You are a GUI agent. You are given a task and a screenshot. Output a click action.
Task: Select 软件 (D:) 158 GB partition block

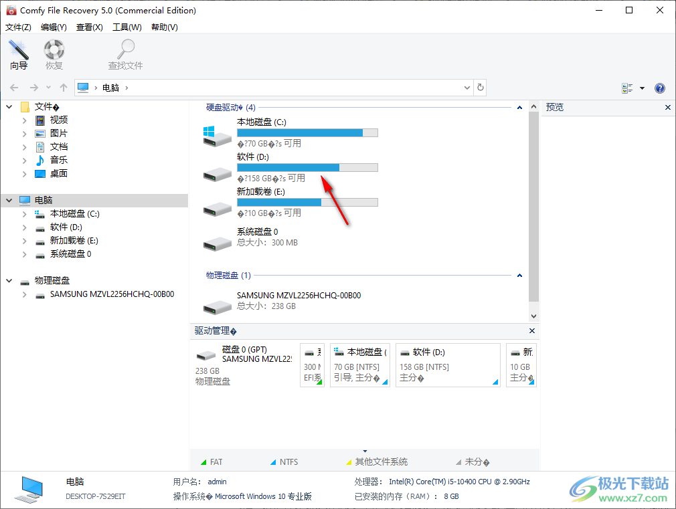pyautogui.click(x=448, y=365)
